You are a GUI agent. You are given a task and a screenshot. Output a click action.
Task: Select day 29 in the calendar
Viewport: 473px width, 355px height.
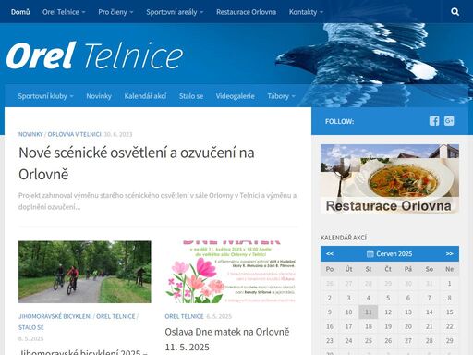449,341
